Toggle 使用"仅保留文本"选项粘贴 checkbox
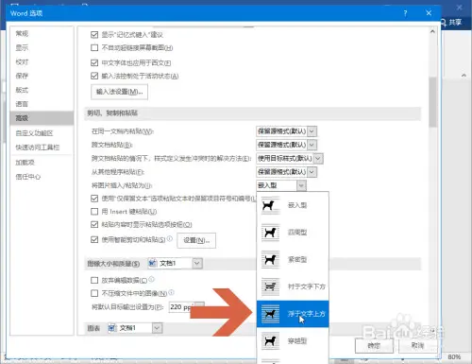Screen dimensions: 472x364 pyautogui.click(x=94, y=199)
